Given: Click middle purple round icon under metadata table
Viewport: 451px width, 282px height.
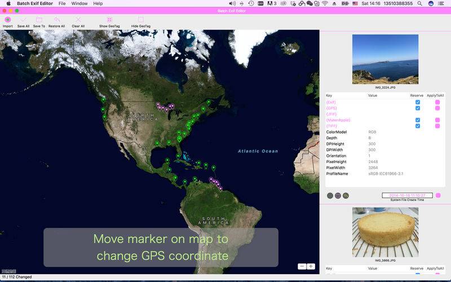Looking at the screenshot, I should (338, 196).
